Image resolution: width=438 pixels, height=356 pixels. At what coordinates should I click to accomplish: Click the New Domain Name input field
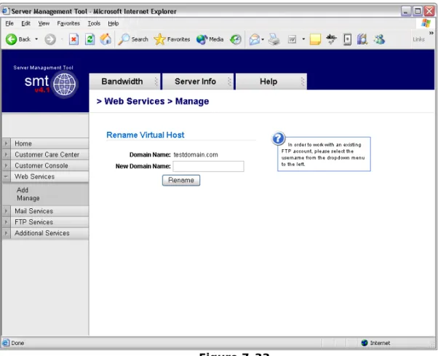pyautogui.click(x=208, y=166)
